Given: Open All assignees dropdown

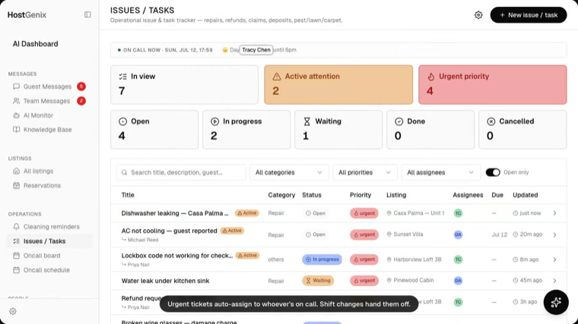Looking at the screenshot, I should tap(441, 172).
